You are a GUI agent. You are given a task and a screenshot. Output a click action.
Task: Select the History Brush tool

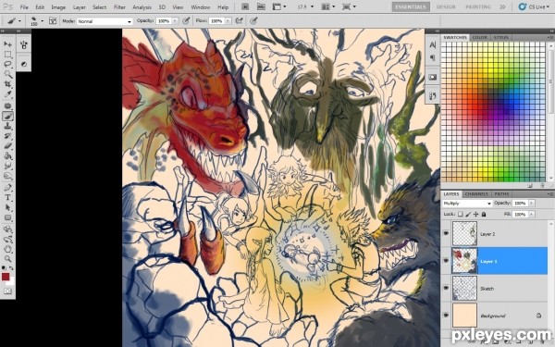[x=7, y=136]
